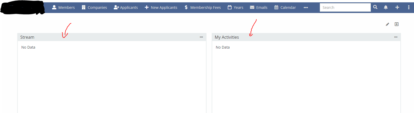
Task: Go to the Companies tab
Action: (94, 8)
